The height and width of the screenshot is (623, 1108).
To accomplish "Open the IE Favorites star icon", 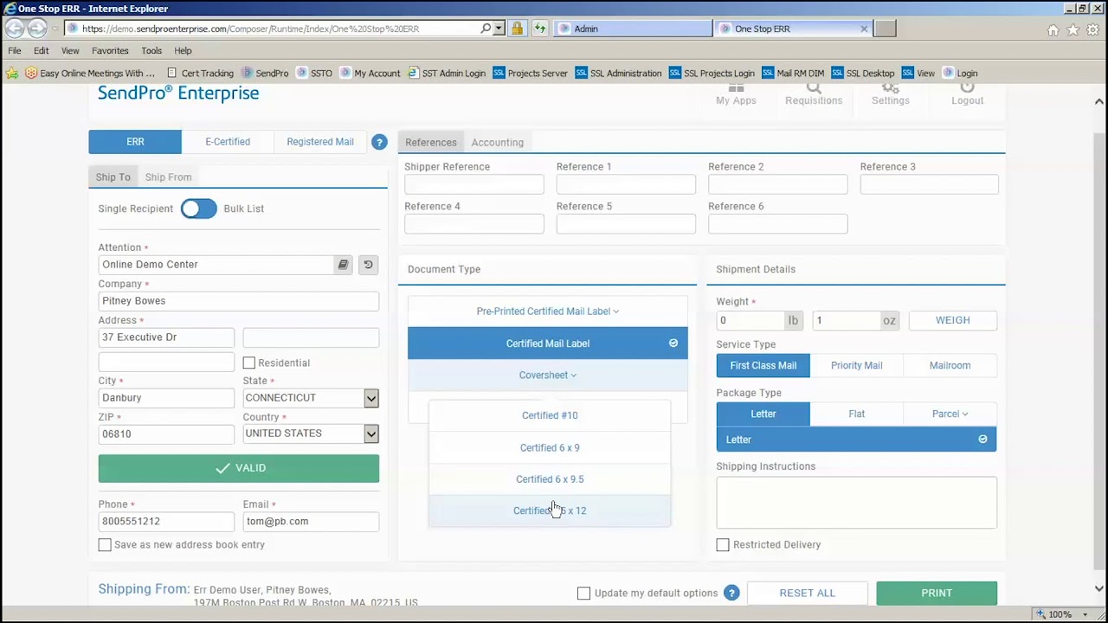I will [1073, 29].
